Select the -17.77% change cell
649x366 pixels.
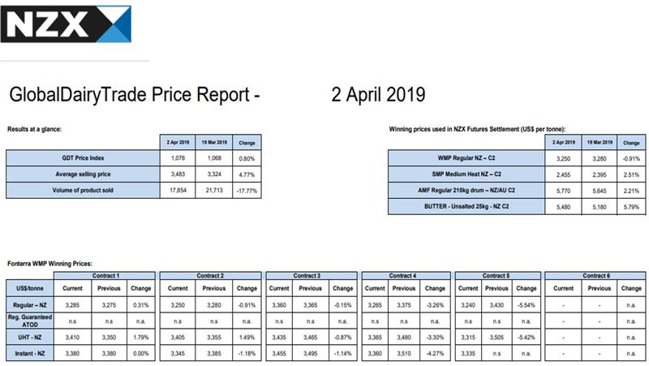246,191
